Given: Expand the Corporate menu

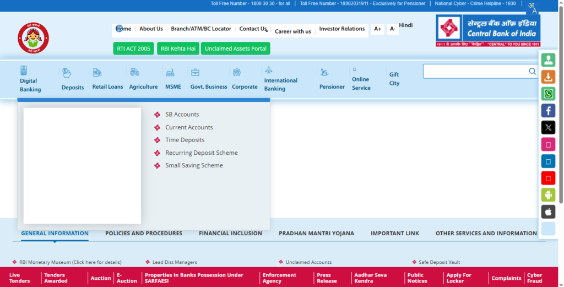Looking at the screenshot, I should [245, 86].
